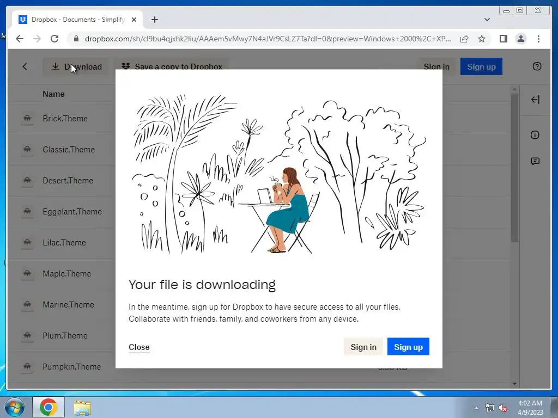Image resolution: width=558 pixels, height=418 pixels.
Task: Open the Chrome profile avatar
Action: 520,39
